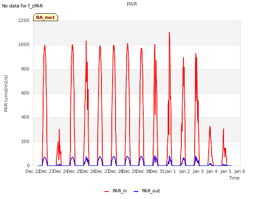Click the red PAR_in legend swatch
The width and height of the screenshot is (265, 199).
(x=107, y=192)
